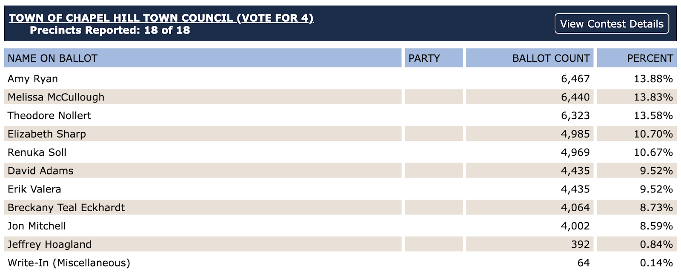Open the Town Council contest title link
The height and width of the screenshot is (275, 681).
pyautogui.click(x=161, y=18)
